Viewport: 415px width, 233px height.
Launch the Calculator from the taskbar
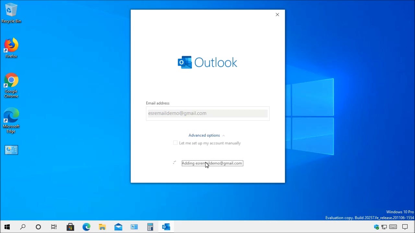[150, 227]
